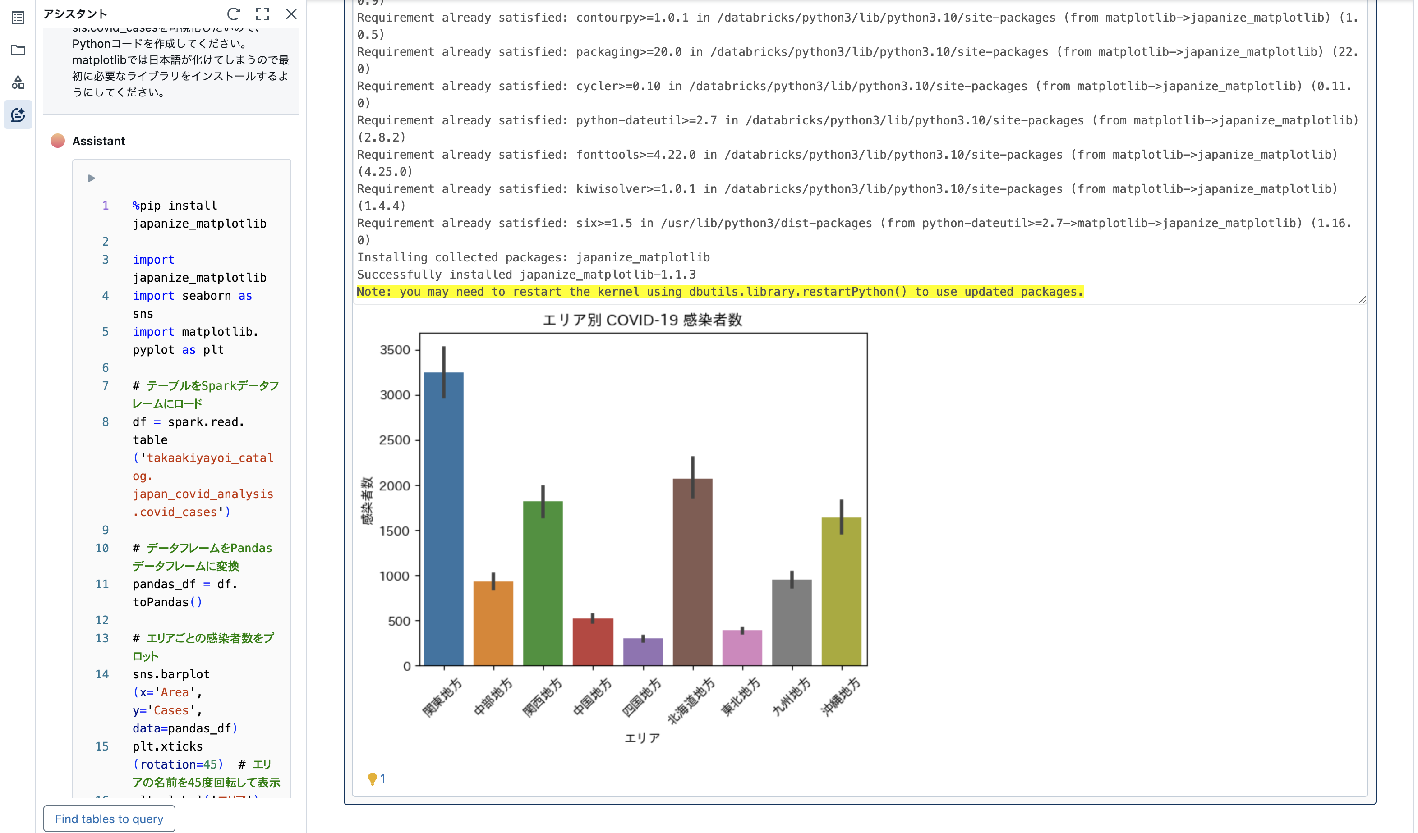Click the blue bar for 関東地方 in the chart
This screenshot has height=833, width=1418.
tap(442, 517)
